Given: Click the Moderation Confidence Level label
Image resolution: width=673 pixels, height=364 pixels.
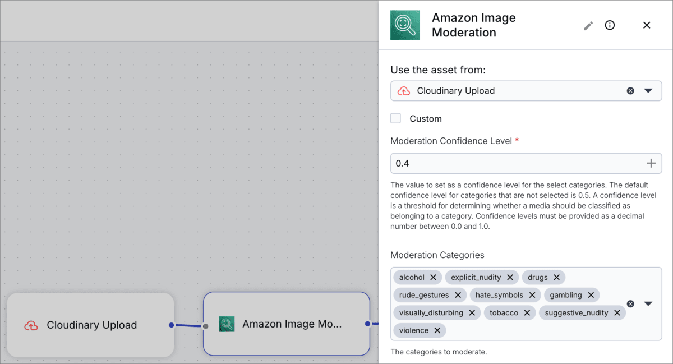Looking at the screenshot, I should click(451, 141).
